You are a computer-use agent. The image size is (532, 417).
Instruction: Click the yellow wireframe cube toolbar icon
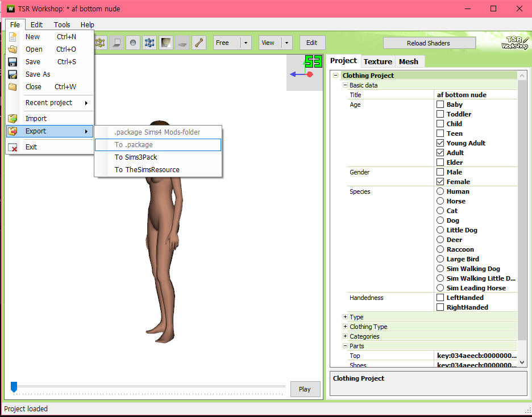101,43
